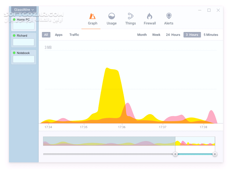Click the right timeline slider handle
232x174 pixels.
coord(215,154)
